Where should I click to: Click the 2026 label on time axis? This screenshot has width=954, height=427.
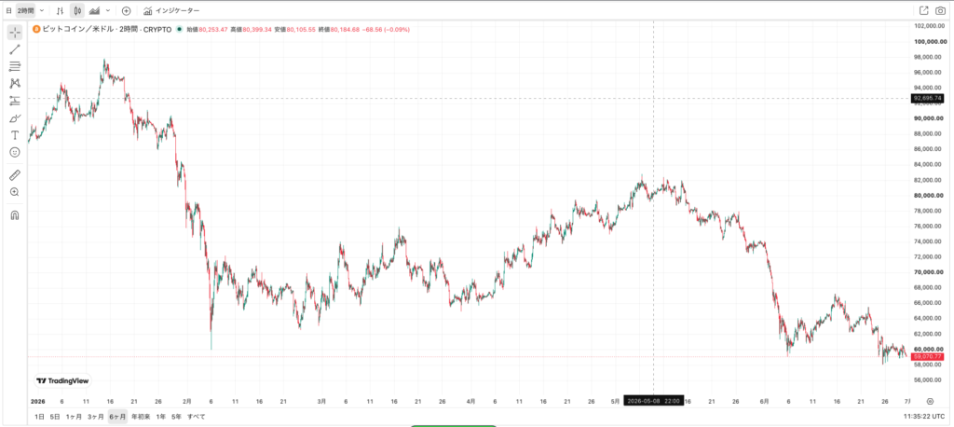pos(37,402)
